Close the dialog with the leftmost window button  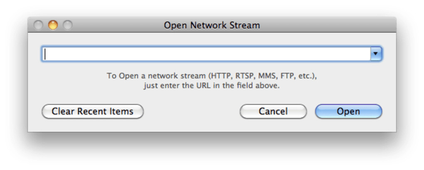[x=38, y=25]
